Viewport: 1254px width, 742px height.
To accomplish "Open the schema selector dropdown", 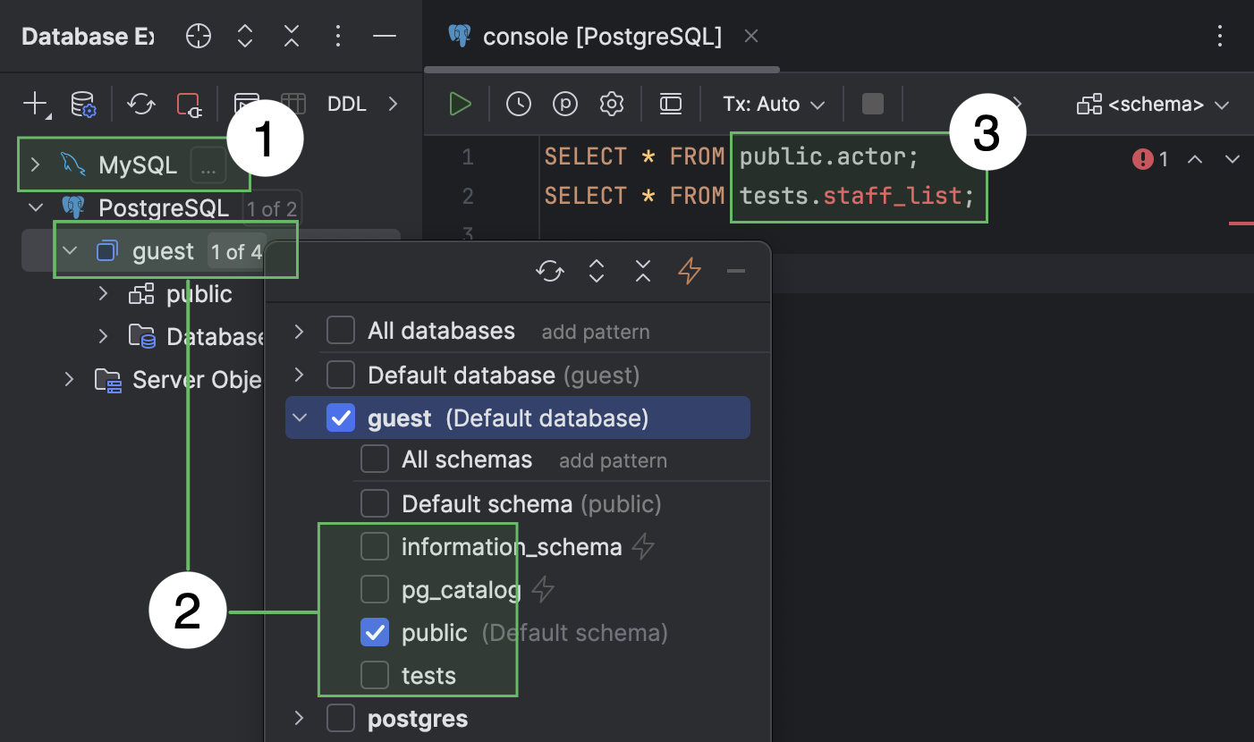I will click(x=1152, y=104).
